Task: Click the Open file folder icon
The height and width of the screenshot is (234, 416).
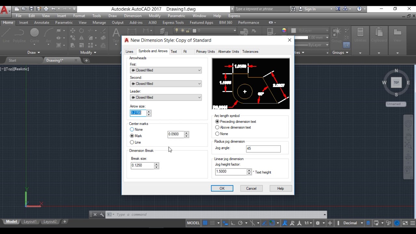Action: [x=24, y=9]
